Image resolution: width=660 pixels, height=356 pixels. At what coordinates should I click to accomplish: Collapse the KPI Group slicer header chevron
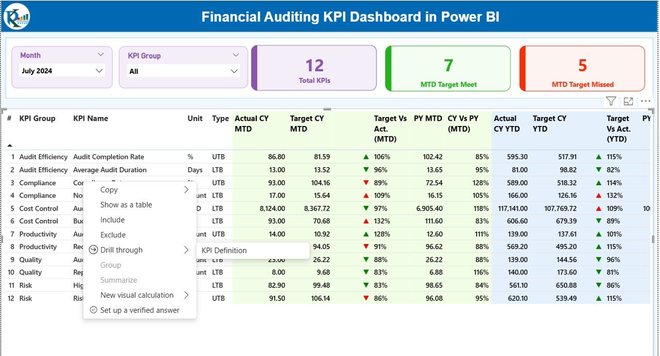coord(236,55)
